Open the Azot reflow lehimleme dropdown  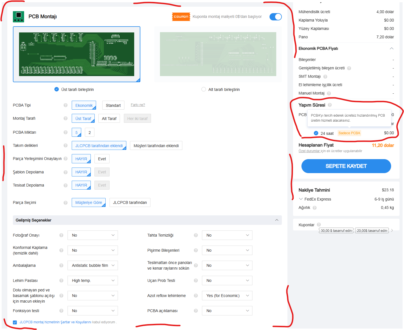tap(227, 296)
